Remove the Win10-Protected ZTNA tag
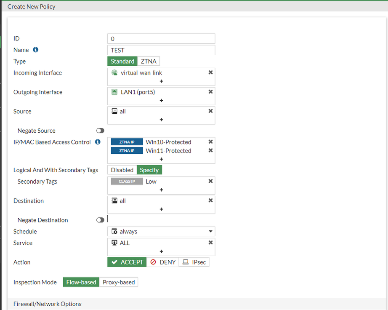 click(210, 142)
